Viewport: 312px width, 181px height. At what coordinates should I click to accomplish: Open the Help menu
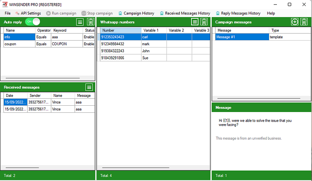coord(271,13)
